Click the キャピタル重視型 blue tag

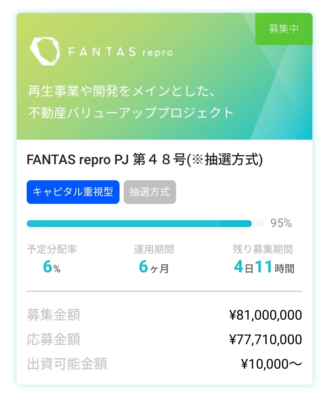coord(73,192)
